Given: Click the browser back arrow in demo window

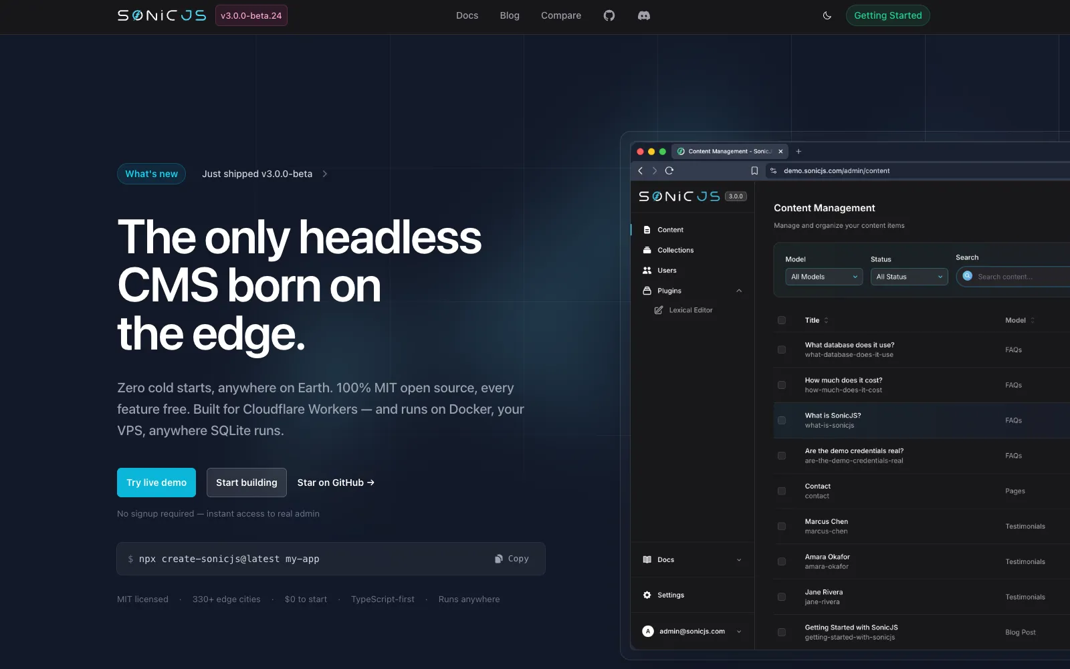Looking at the screenshot, I should click(641, 170).
